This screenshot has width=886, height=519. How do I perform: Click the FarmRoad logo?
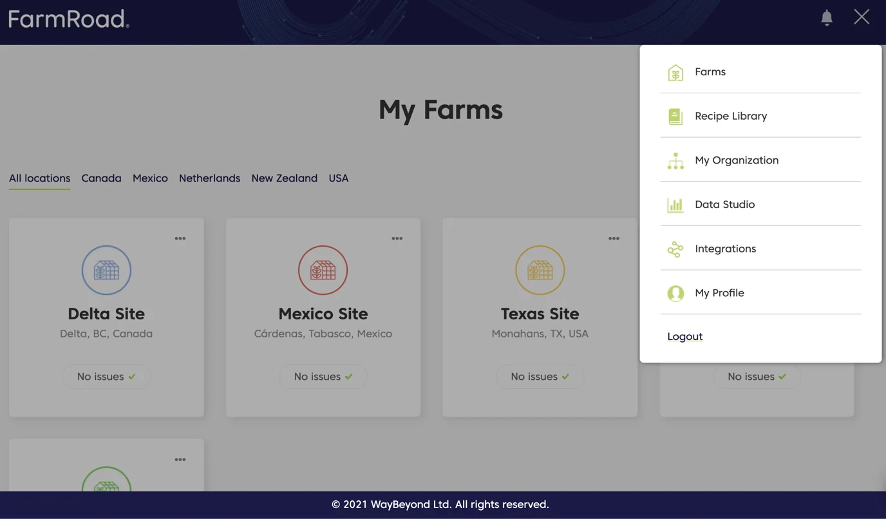69,19
